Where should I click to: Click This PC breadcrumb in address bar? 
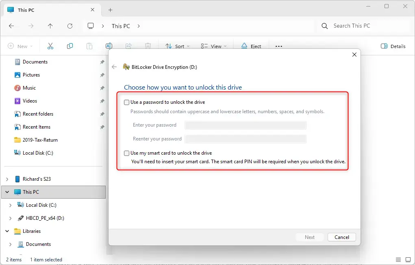click(x=121, y=26)
